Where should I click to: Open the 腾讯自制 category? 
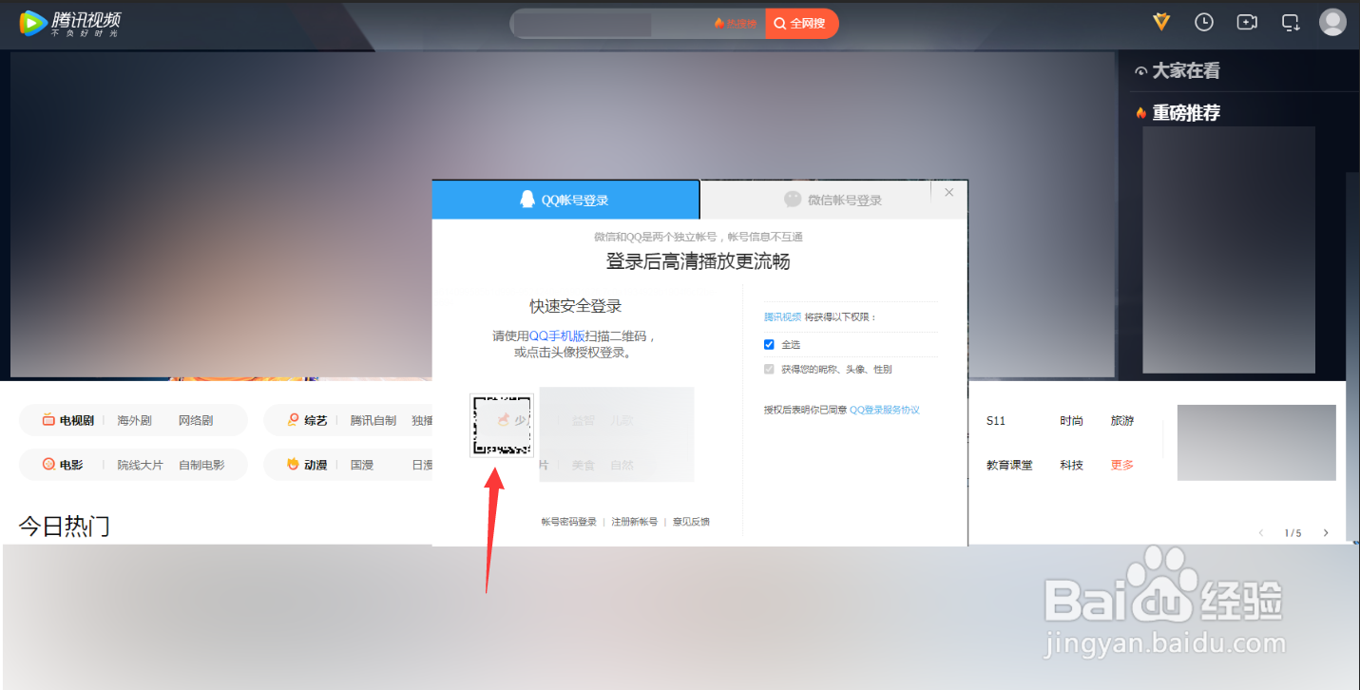point(374,420)
